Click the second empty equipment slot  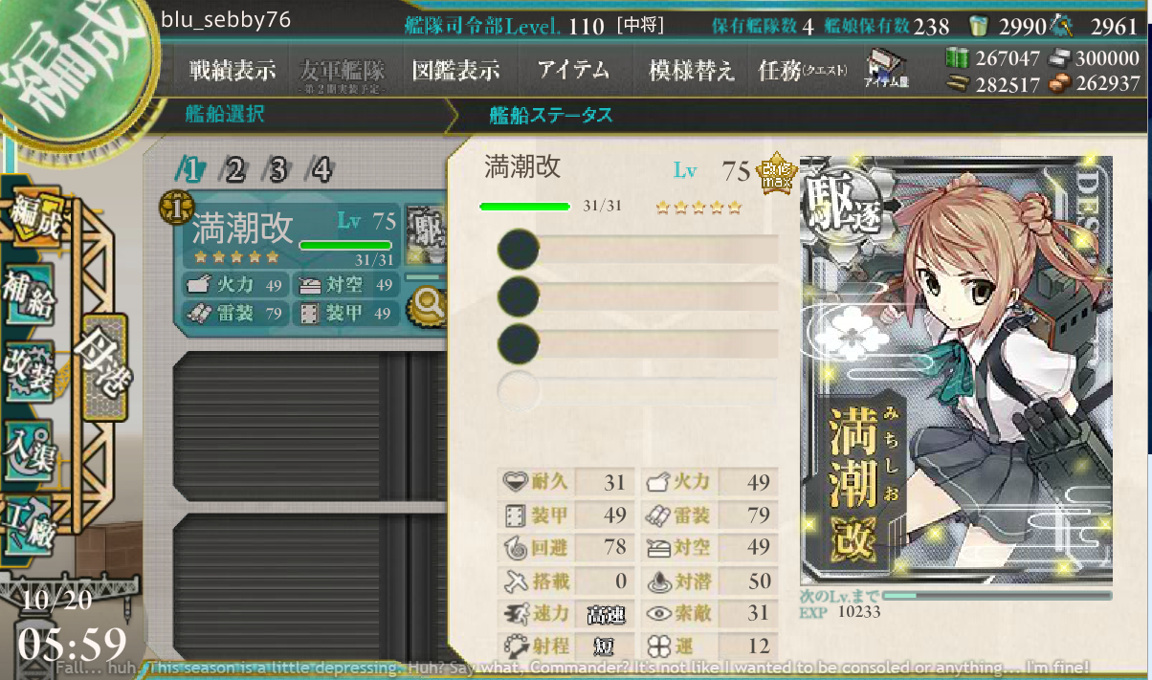638,296
